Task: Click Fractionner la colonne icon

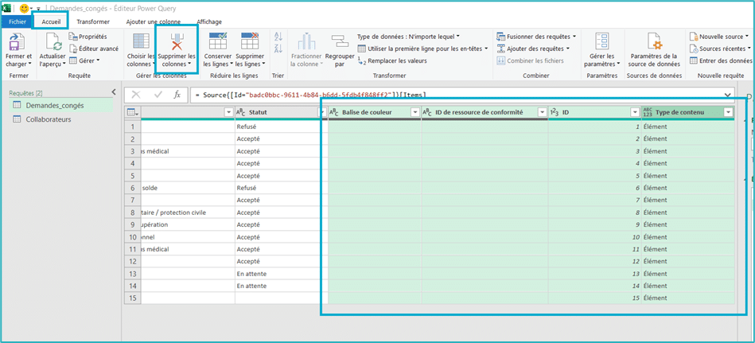Action: [x=306, y=42]
